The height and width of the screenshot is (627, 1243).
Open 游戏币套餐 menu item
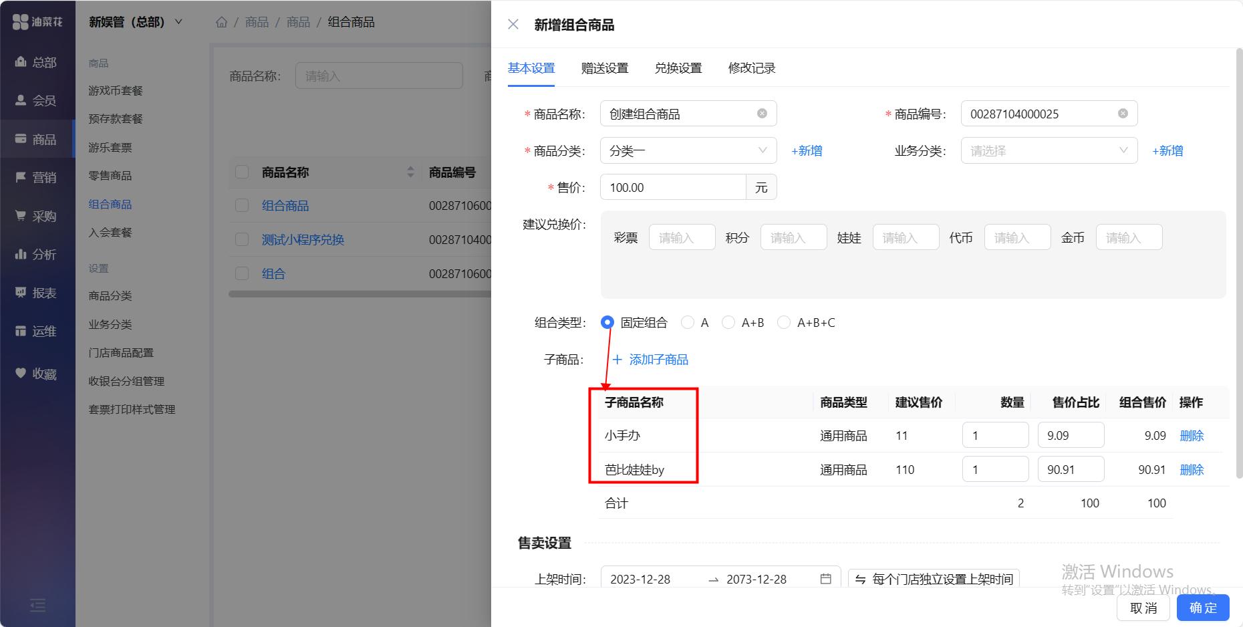pos(116,90)
